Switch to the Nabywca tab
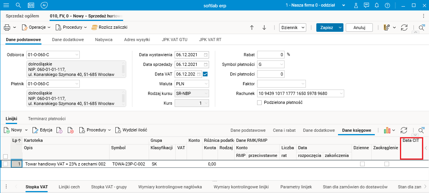This screenshot has height=193, width=429. coord(104,40)
